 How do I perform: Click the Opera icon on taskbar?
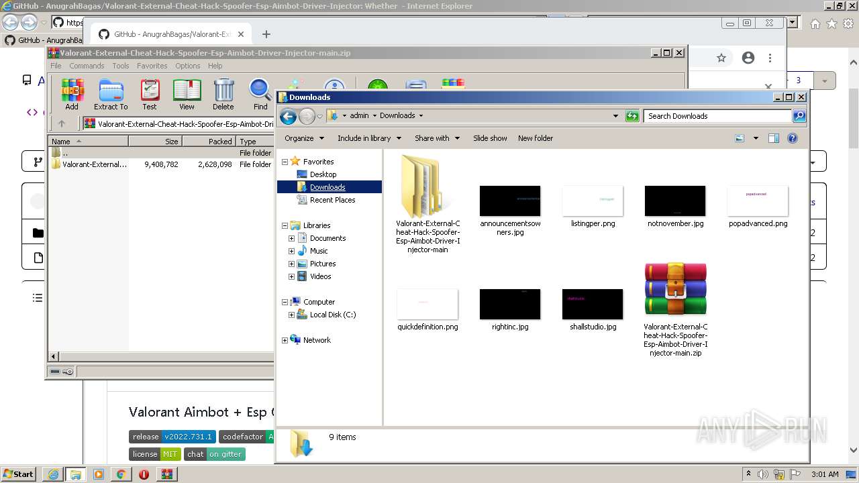tap(144, 474)
